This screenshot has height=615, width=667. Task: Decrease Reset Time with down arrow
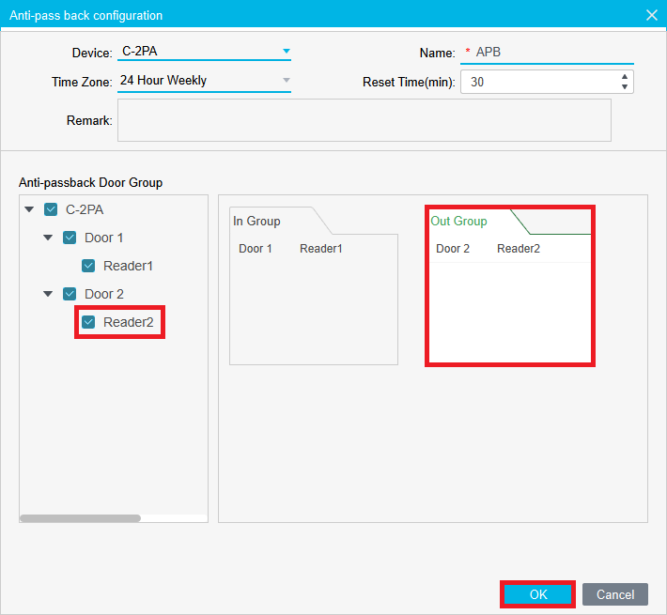[x=625, y=87]
